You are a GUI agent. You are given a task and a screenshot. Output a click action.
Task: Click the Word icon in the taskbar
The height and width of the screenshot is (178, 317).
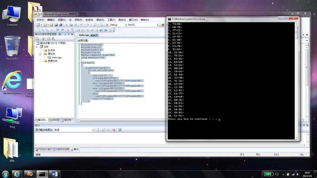point(54,174)
